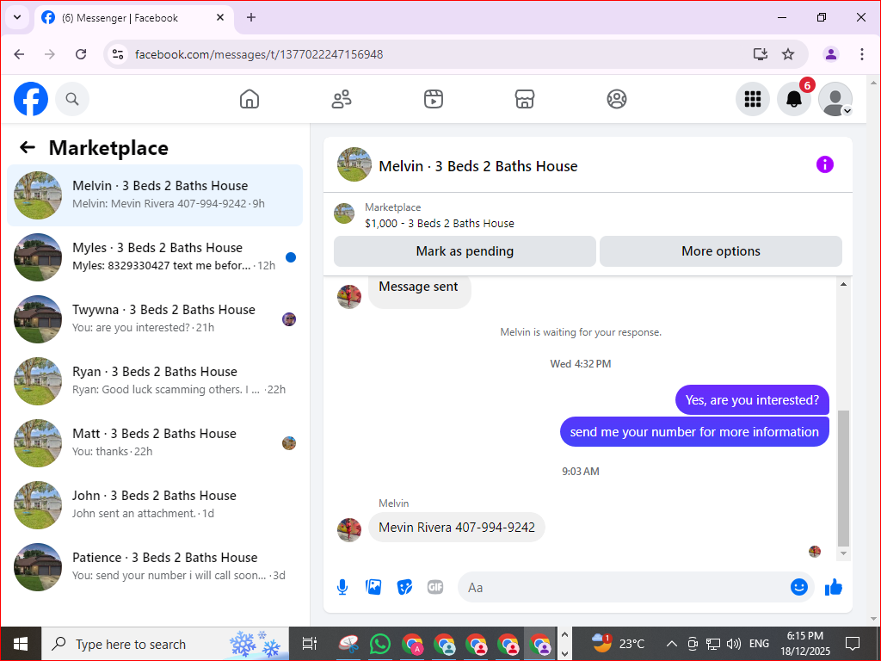Open the John conversation in the list

click(x=155, y=504)
